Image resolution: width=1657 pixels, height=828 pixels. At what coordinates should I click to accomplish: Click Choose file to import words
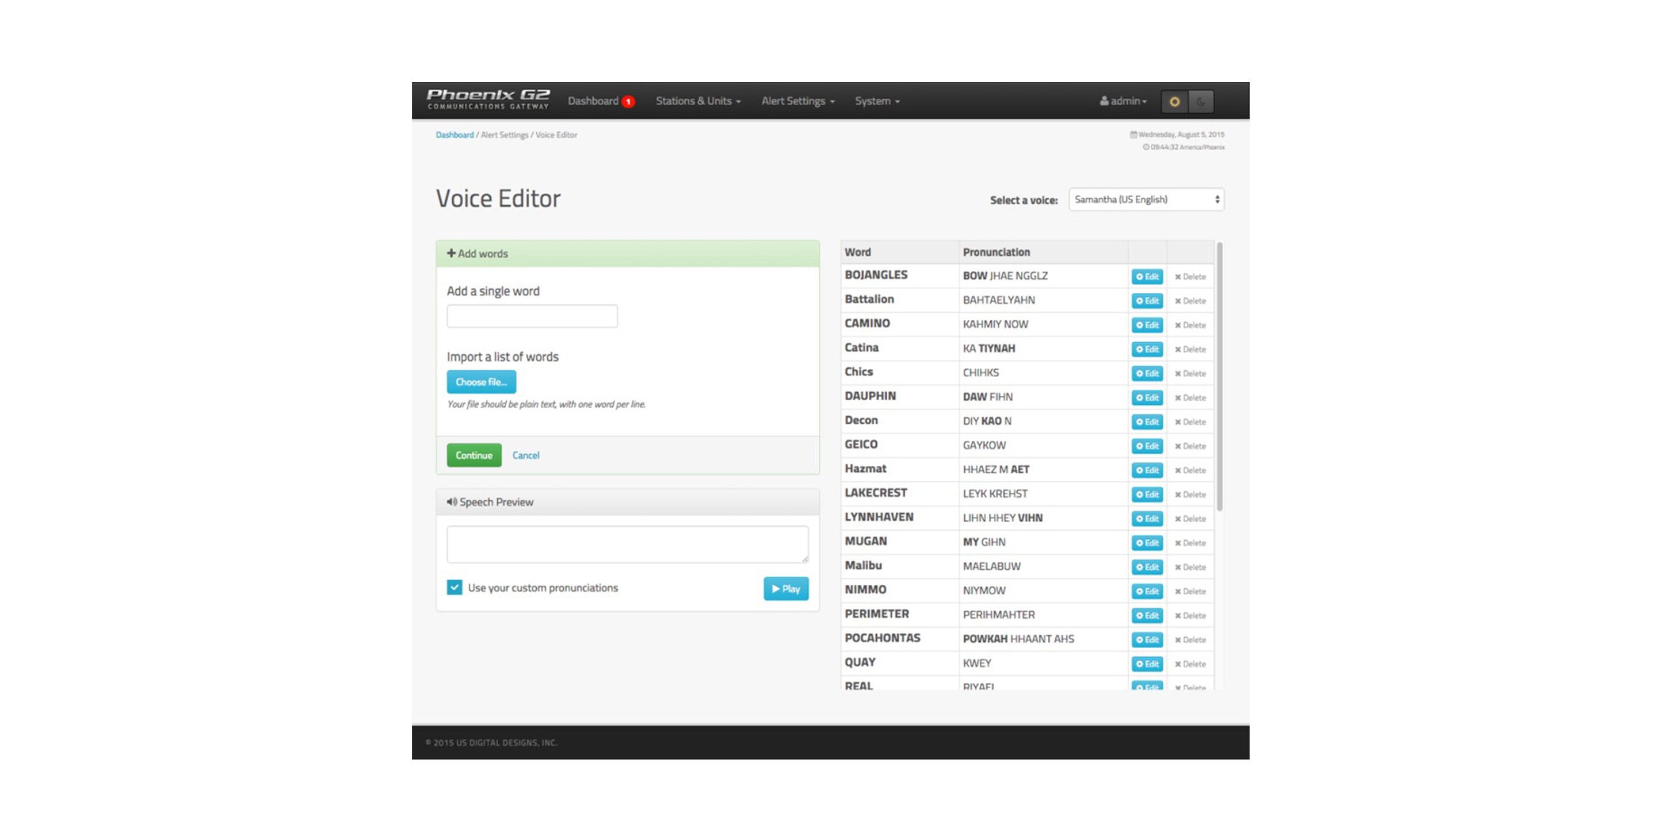point(481,382)
